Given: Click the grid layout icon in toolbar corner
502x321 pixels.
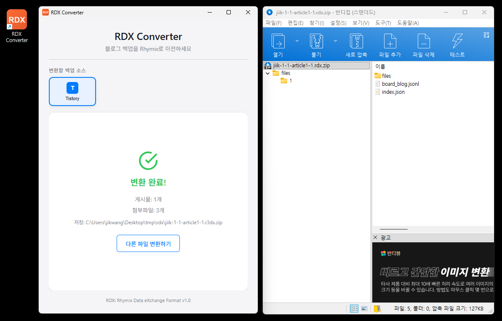Looking at the screenshot, I should point(486,35).
